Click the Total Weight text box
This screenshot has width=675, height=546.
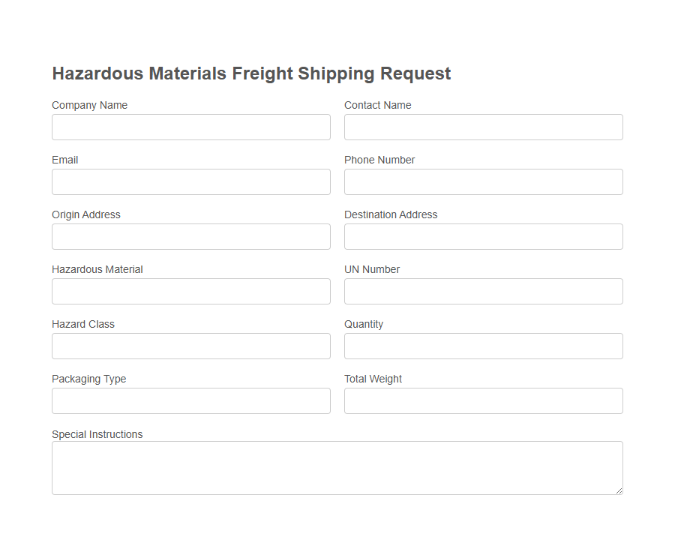[483, 400]
